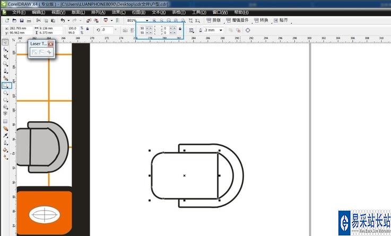Select the Pick tool in toolbox
The width and height of the screenshot is (391, 236).
click(5, 42)
